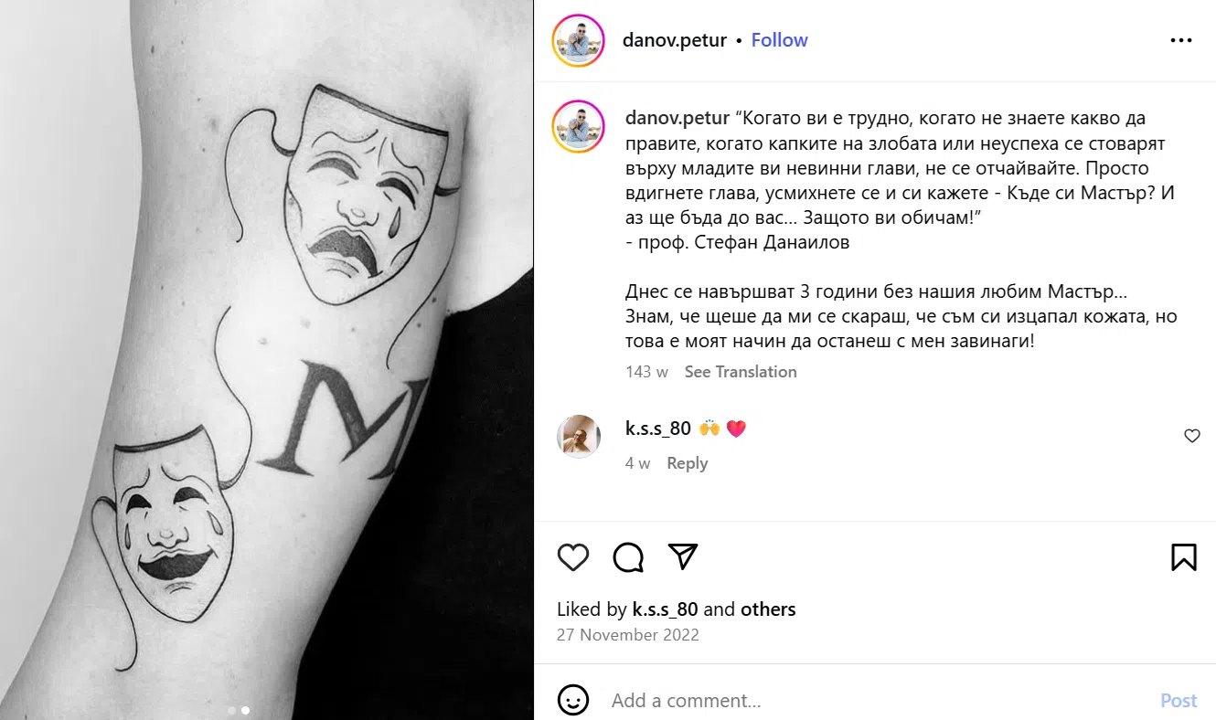Show the others who liked the post
Image resolution: width=1216 pixels, height=720 pixels.
[x=768, y=609]
